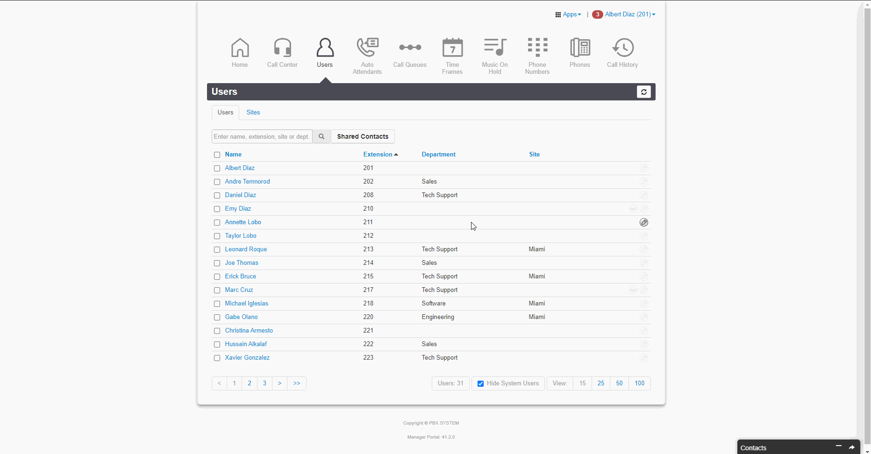Click the edit icon for Annette Lobo
Image resolution: width=871 pixels, height=454 pixels.
click(644, 222)
